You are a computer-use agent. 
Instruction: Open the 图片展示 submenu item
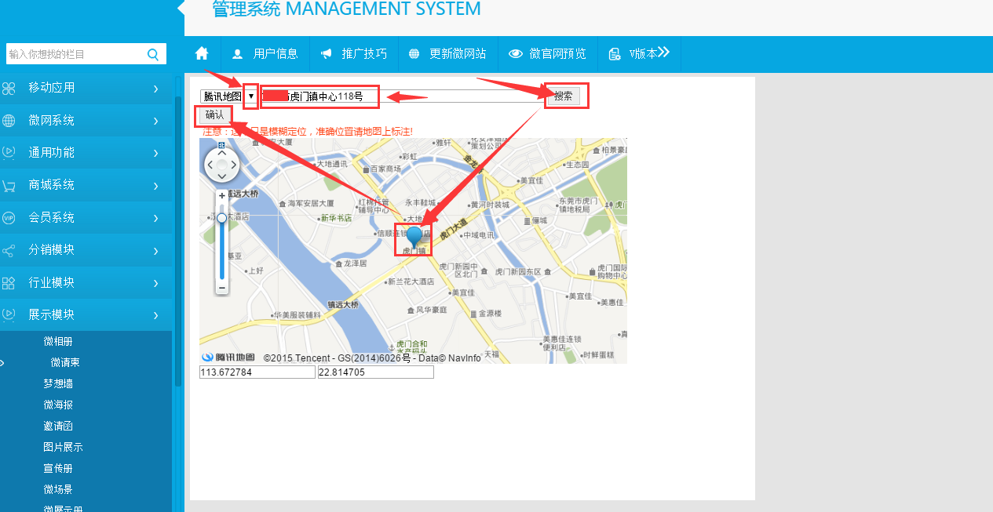click(63, 448)
